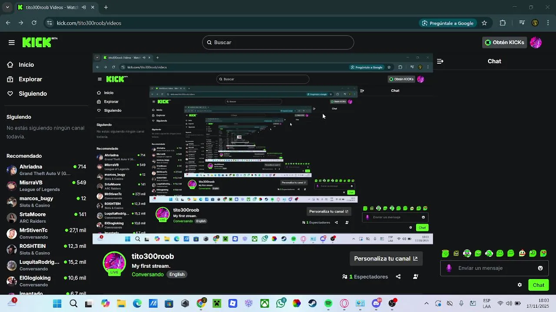556x312 pixels.
Task: Reload the page
Action: [x=34, y=23]
